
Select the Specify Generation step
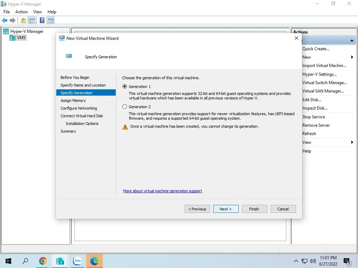pyautogui.click(x=86, y=93)
